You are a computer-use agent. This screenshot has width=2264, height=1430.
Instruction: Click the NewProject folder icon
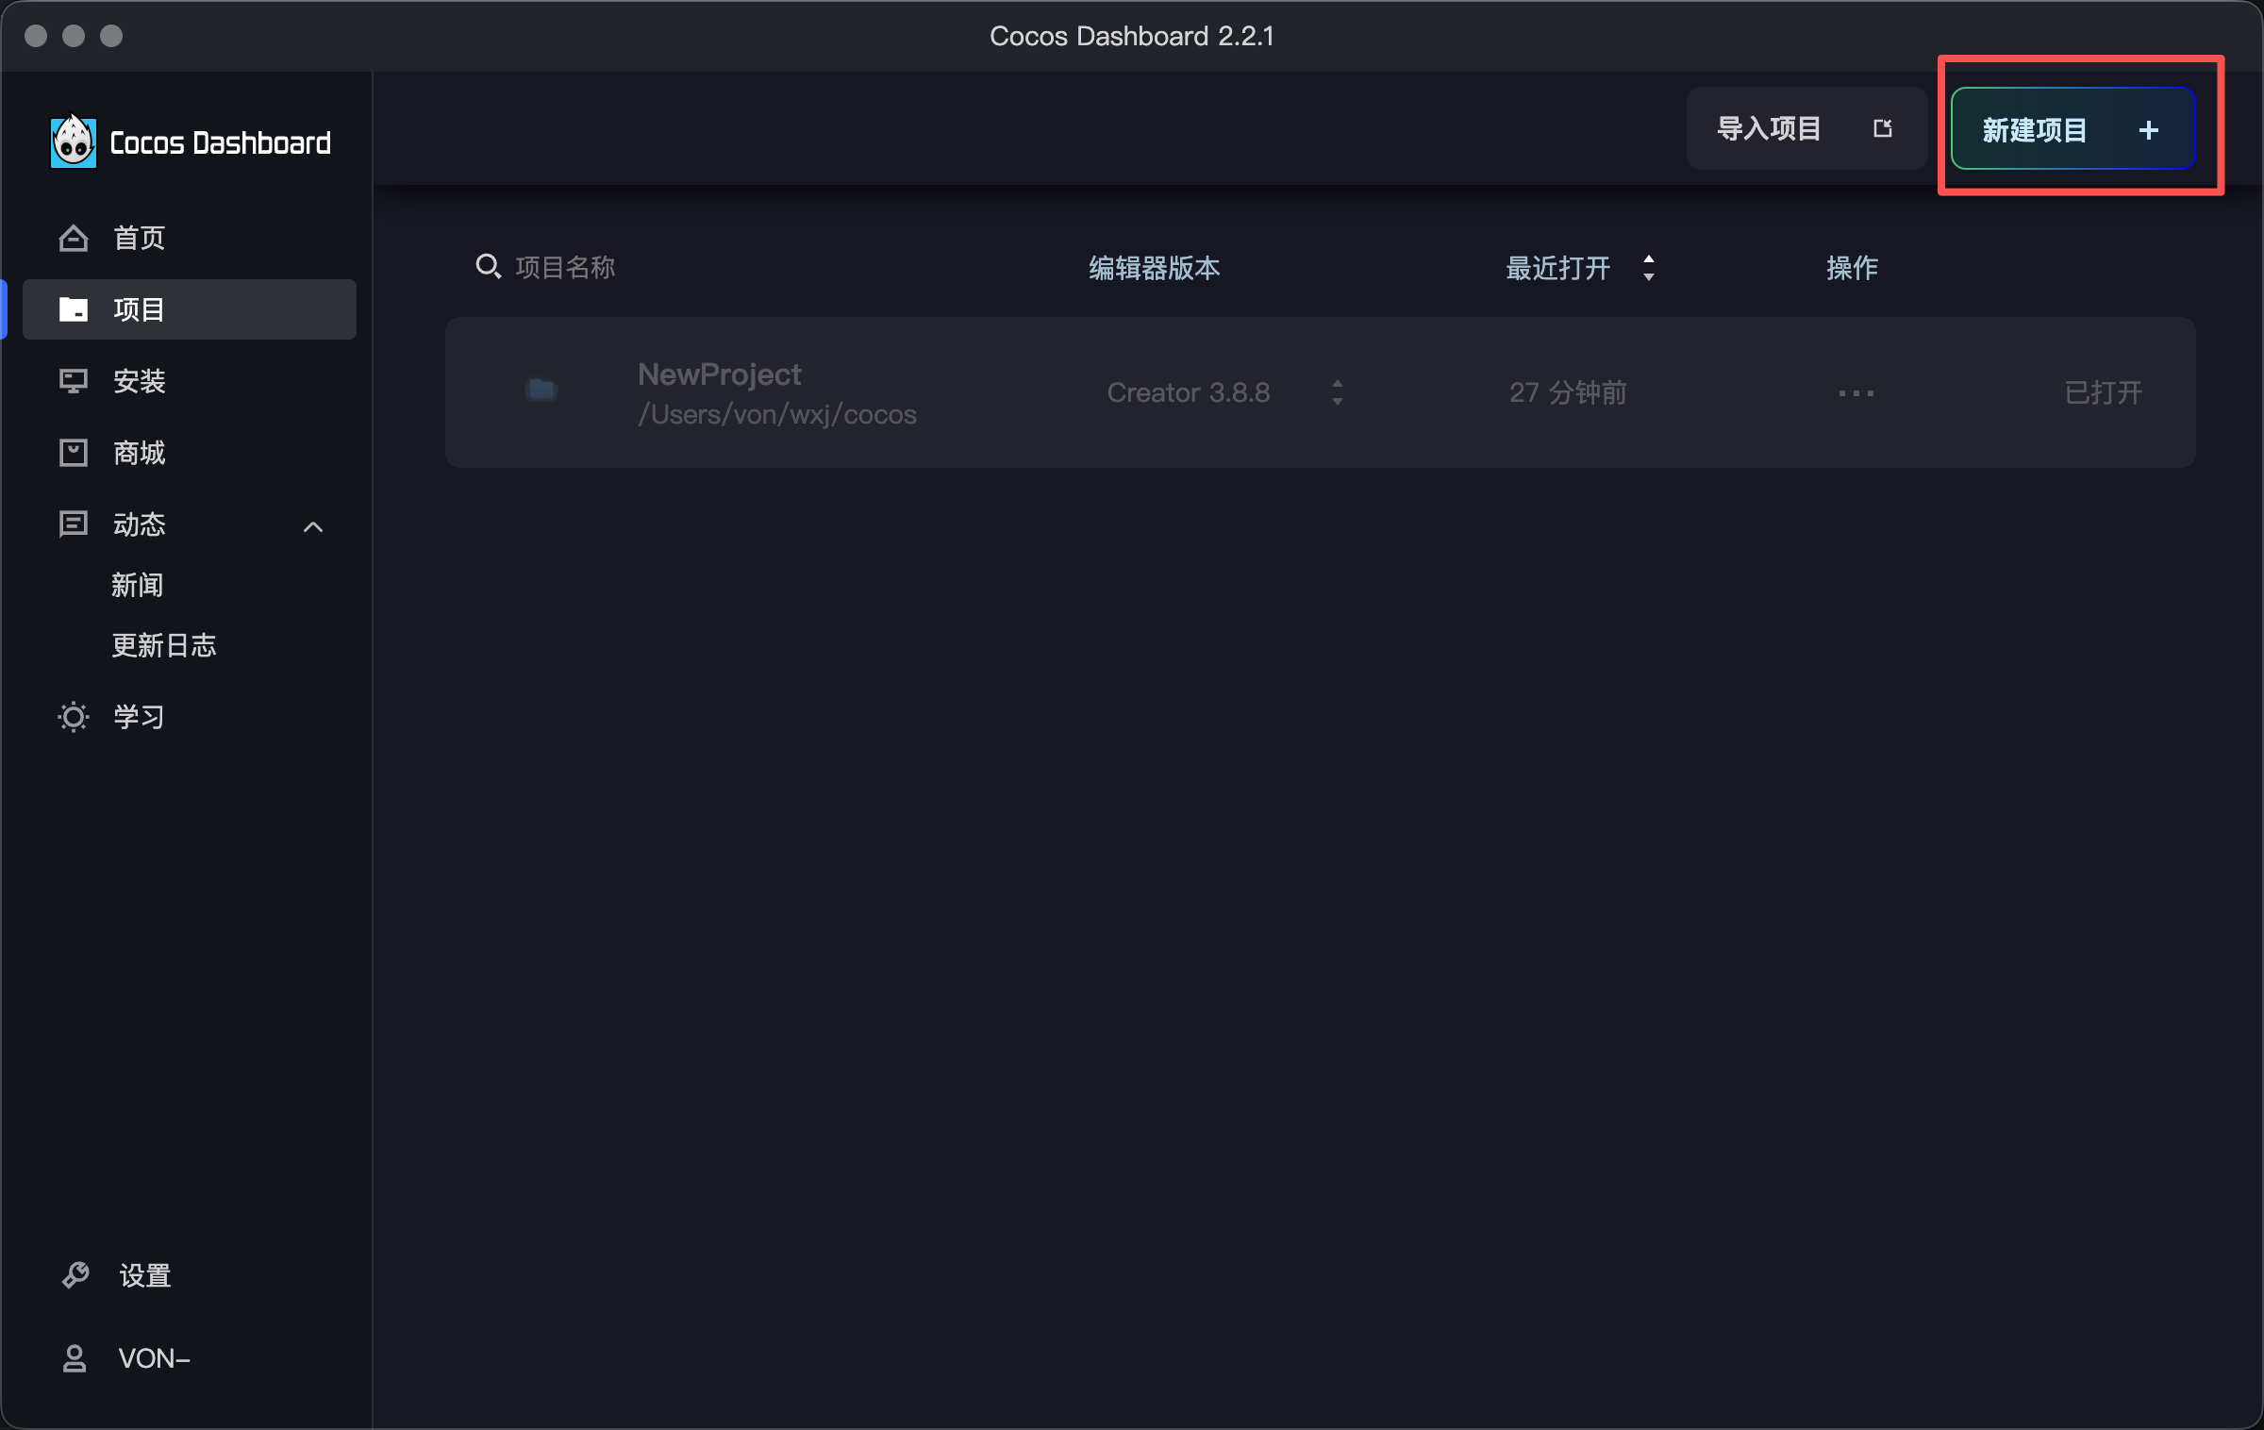[541, 390]
